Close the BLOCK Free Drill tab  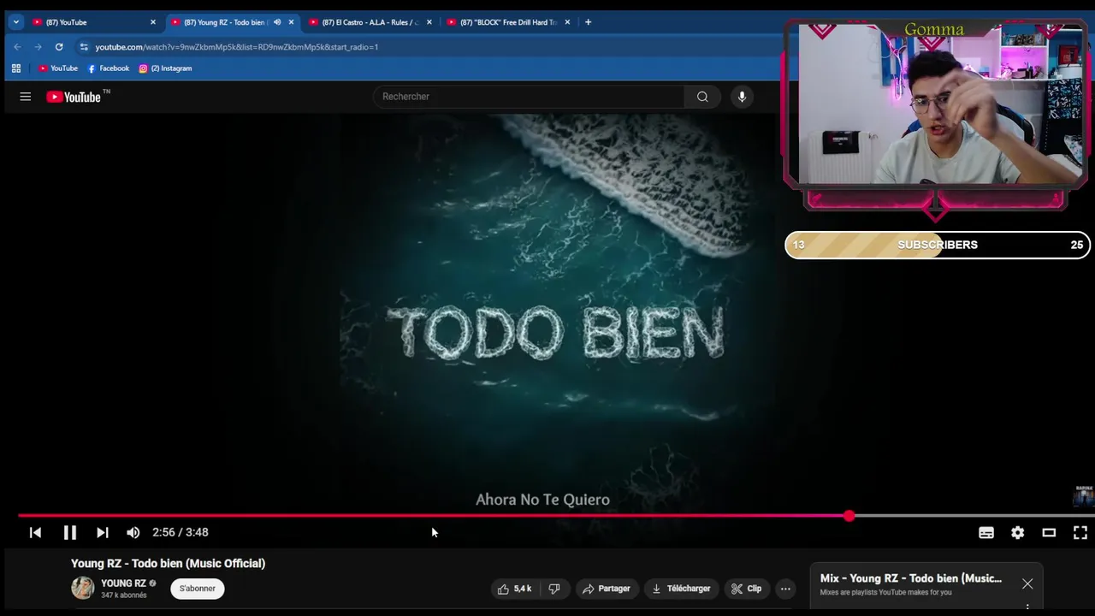pyautogui.click(x=567, y=22)
